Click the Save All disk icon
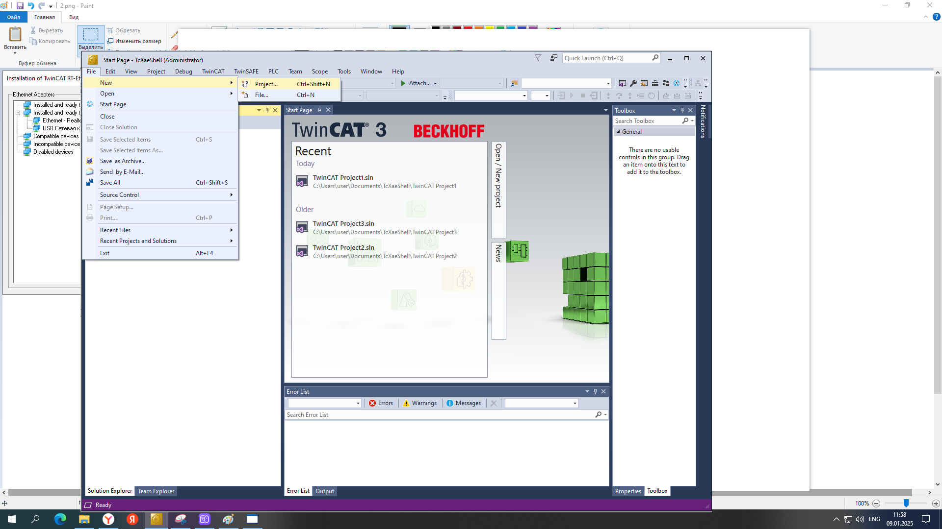 tap(90, 182)
